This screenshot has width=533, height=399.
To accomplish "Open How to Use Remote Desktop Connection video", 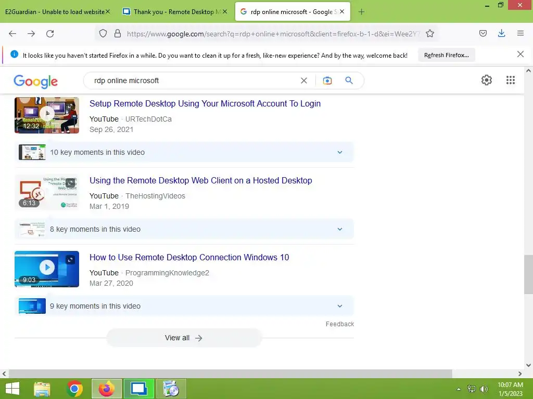I will pos(189,258).
